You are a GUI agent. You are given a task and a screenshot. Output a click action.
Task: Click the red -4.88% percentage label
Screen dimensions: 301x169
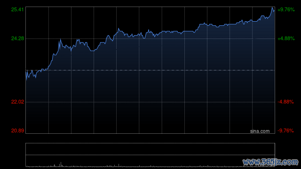pyautogui.click(x=285, y=102)
